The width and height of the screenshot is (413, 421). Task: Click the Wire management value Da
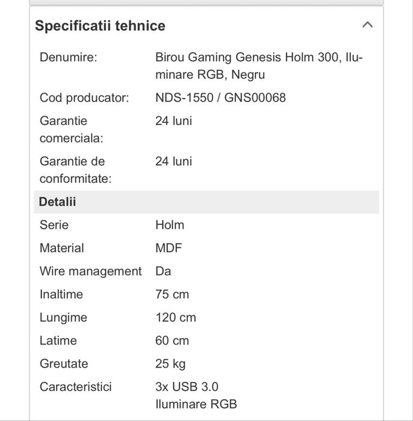[163, 271]
